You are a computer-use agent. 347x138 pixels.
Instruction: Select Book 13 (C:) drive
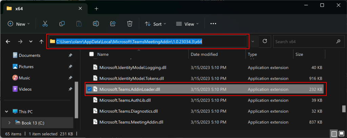click(x=33, y=123)
